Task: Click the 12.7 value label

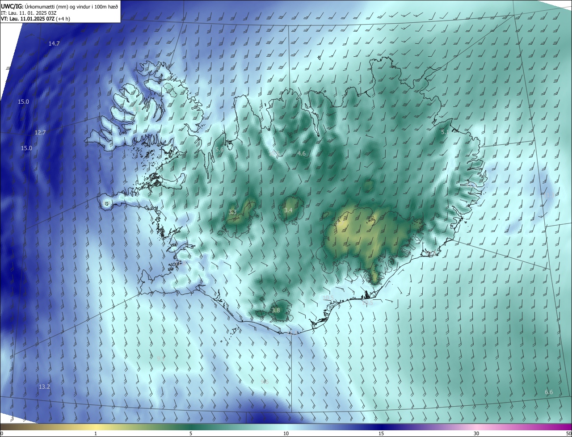Action: tap(40, 133)
